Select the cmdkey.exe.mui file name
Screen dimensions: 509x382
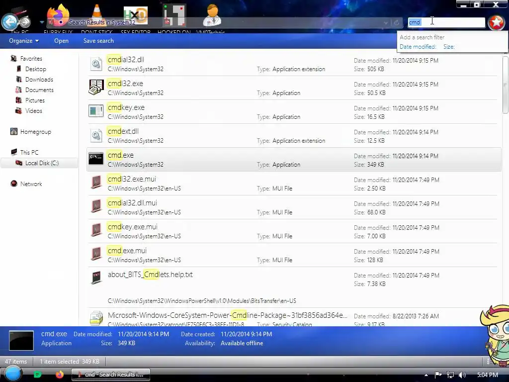point(133,227)
